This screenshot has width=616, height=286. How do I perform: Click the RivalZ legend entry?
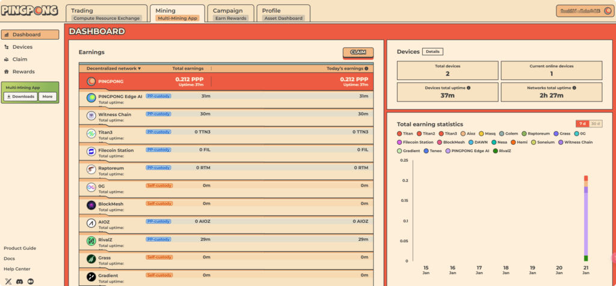click(502, 151)
